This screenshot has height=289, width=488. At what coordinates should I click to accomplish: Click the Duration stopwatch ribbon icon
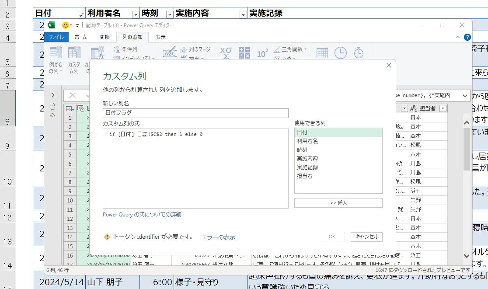(359, 53)
